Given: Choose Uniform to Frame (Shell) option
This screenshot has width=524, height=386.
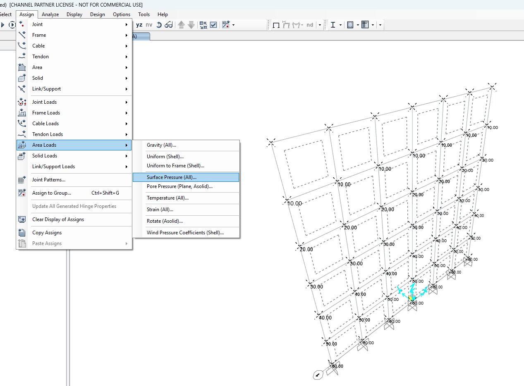Looking at the screenshot, I should pos(175,166).
